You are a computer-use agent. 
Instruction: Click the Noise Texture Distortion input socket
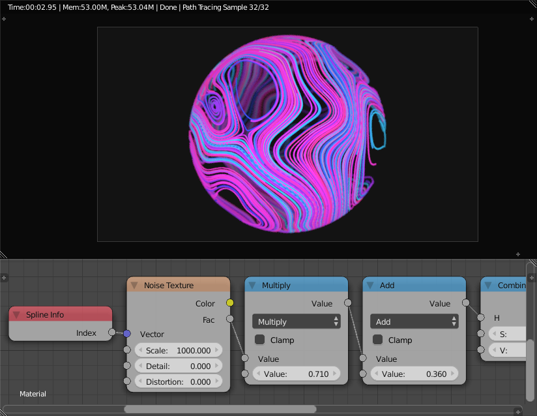[127, 381]
